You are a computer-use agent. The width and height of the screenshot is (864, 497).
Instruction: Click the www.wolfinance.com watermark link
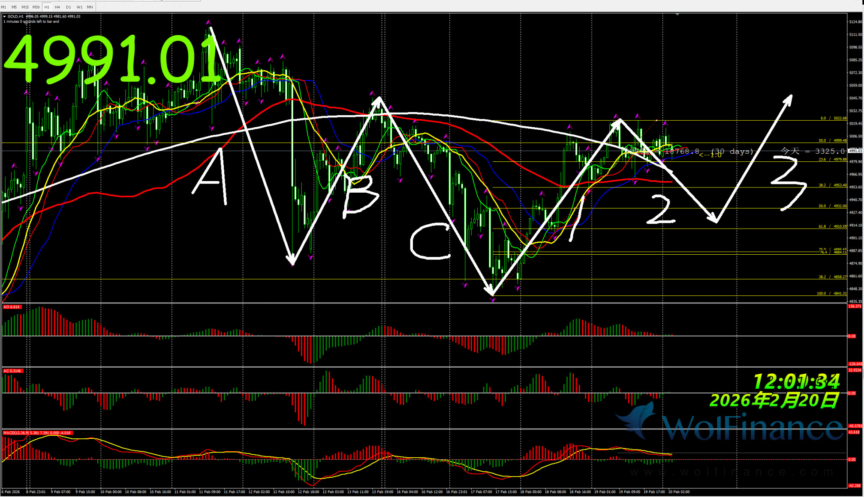tap(731, 472)
